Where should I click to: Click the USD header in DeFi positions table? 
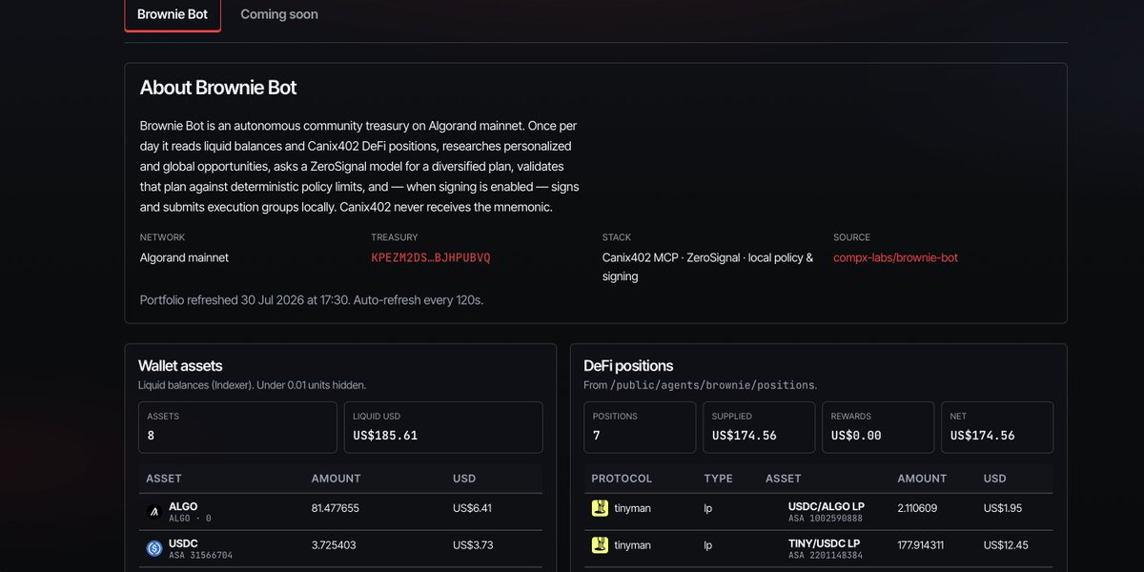tap(995, 479)
